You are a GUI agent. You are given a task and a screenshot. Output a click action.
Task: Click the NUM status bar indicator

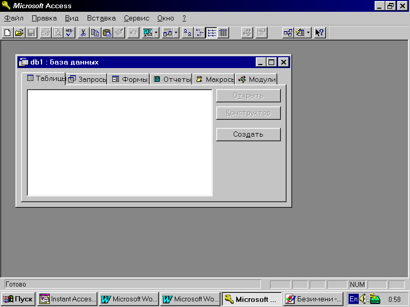[x=357, y=284]
